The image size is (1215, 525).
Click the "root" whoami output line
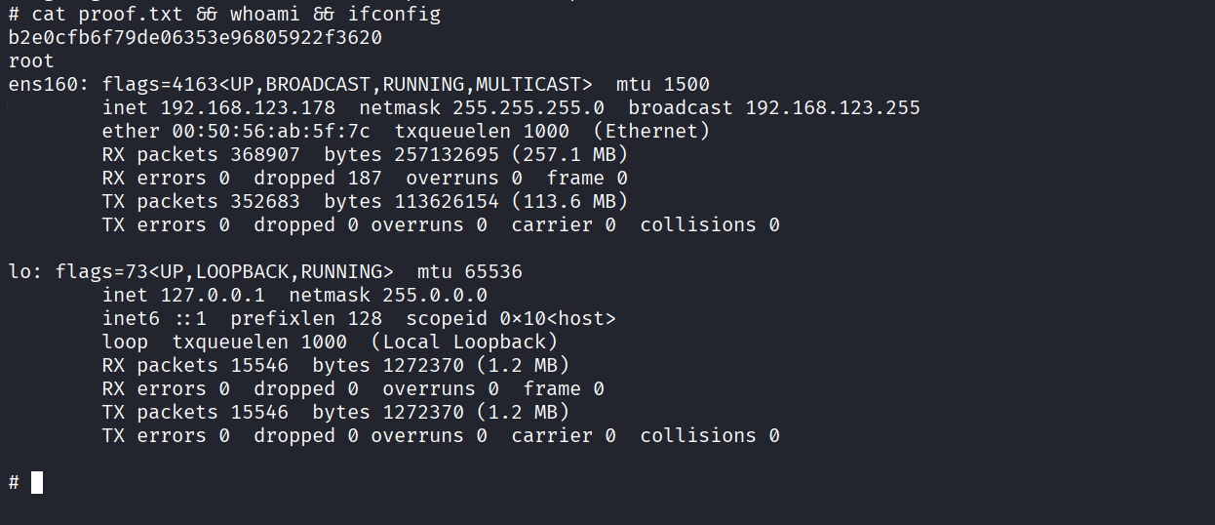(31, 61)
